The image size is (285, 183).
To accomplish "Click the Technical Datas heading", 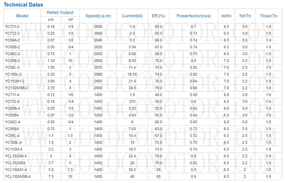I will [x=23, y=5].
